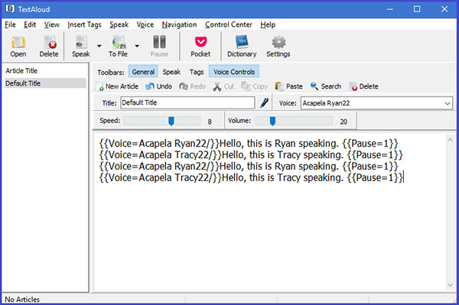This screenshot has width=459, height=305.
Task: Click the Search magnifier icon
Action: tap(314, 86)
